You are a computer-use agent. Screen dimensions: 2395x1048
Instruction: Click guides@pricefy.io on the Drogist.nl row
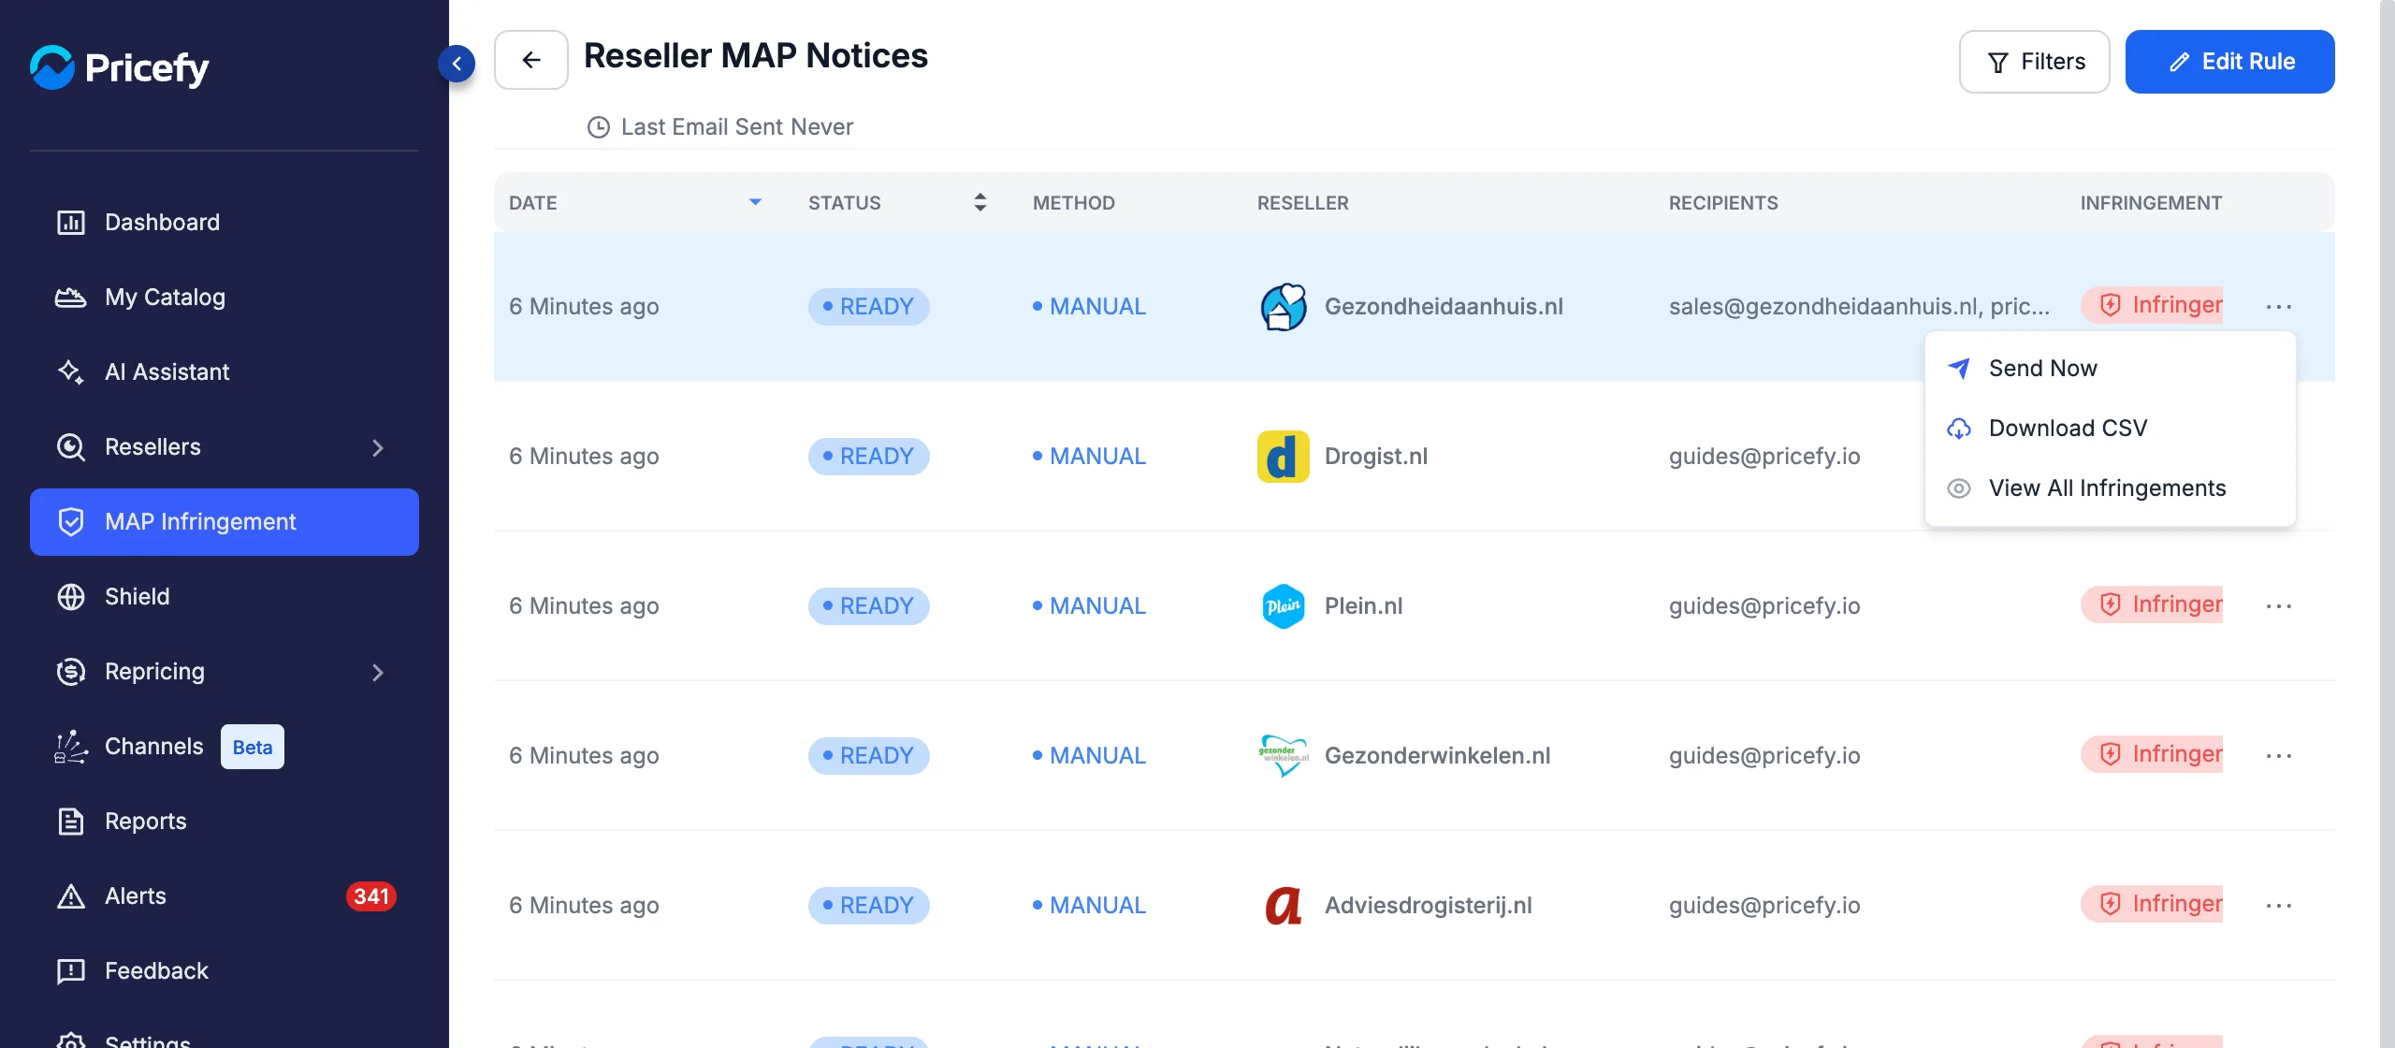(x=1764, y=457)
